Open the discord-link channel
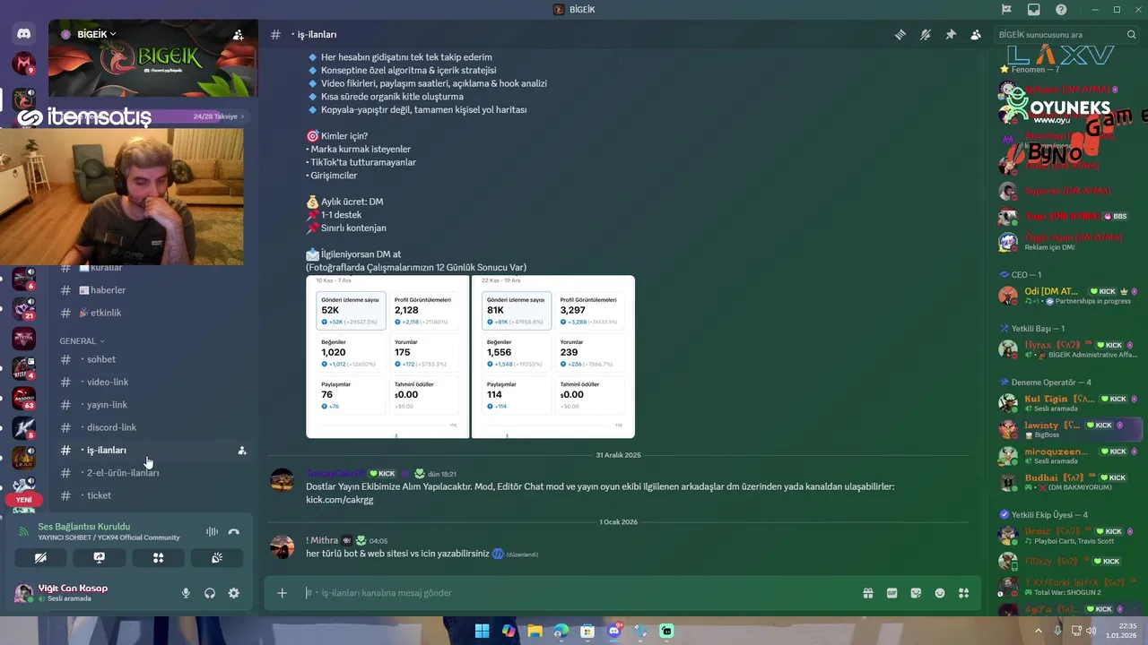Viewport: 1148px width, 645px height. tap(152, 427)
